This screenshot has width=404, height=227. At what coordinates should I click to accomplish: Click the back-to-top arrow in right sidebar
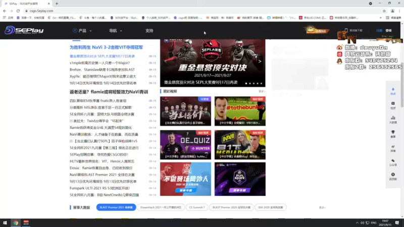click(393, 177)
